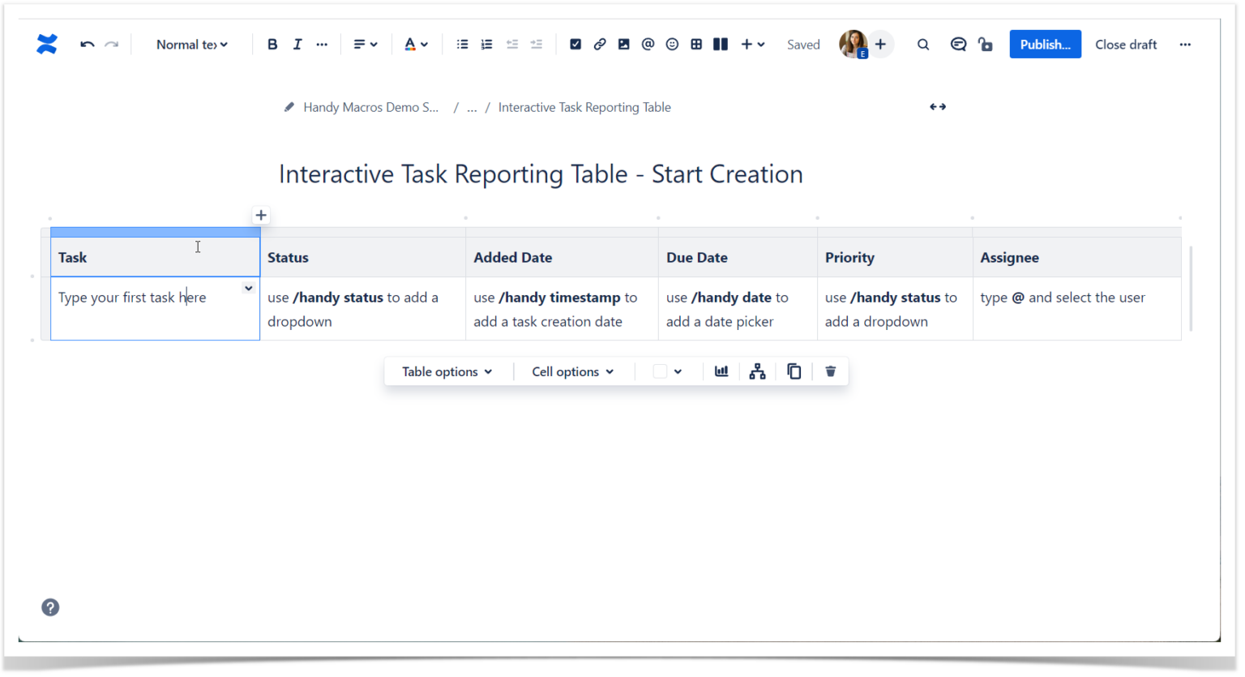Open the Table options dropdown
The height and width of the screenshot is (677, 1245).
(447, 371)
